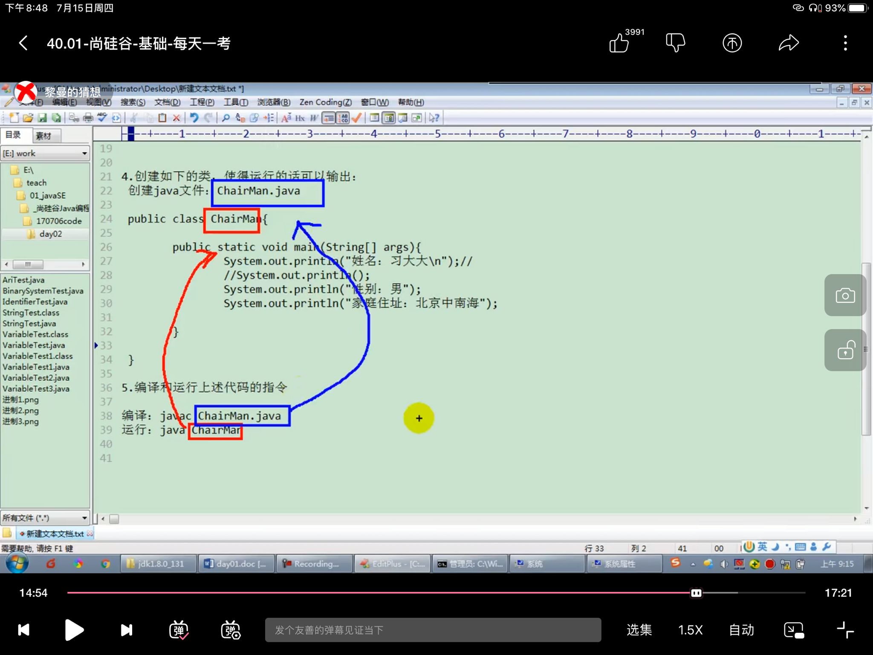Click the font settings Aa icon
This screenshot has width=873, height=655.
[x=286, y=118]
